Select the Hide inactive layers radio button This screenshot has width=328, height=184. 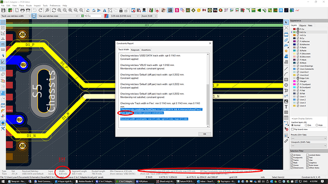pyautogui.click(x=317, y=125)
